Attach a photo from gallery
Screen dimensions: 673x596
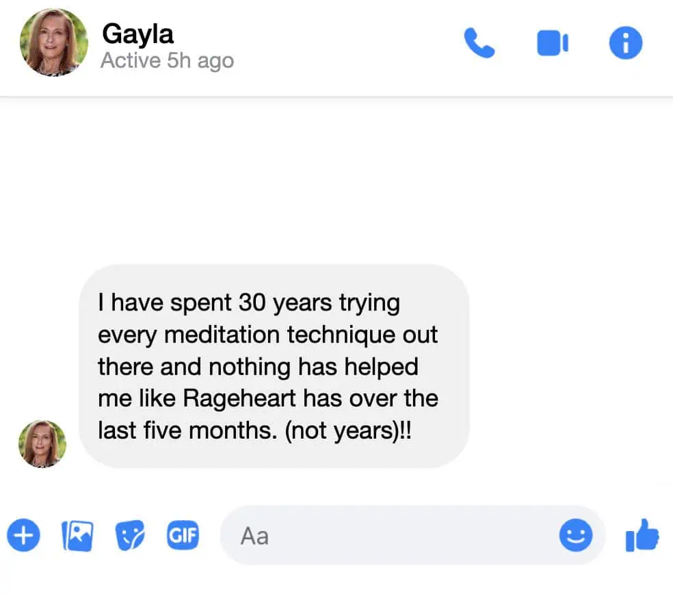(77, 535)
